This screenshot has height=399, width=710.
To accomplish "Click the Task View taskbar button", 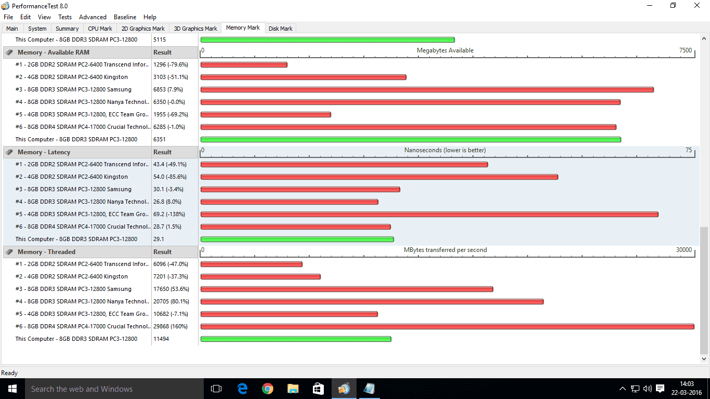I will click(x=216, y=389).
